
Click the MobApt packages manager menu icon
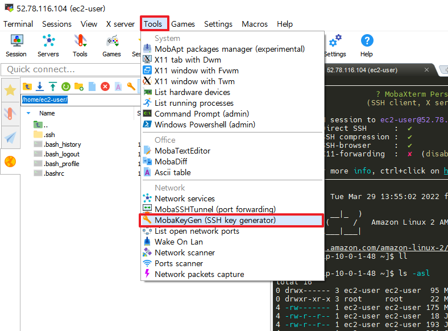(147, 49)
